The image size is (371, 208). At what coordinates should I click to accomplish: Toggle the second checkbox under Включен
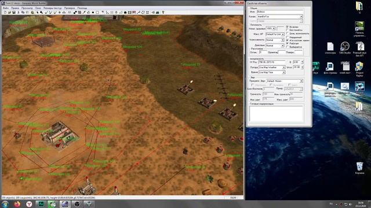pos(288,30)
